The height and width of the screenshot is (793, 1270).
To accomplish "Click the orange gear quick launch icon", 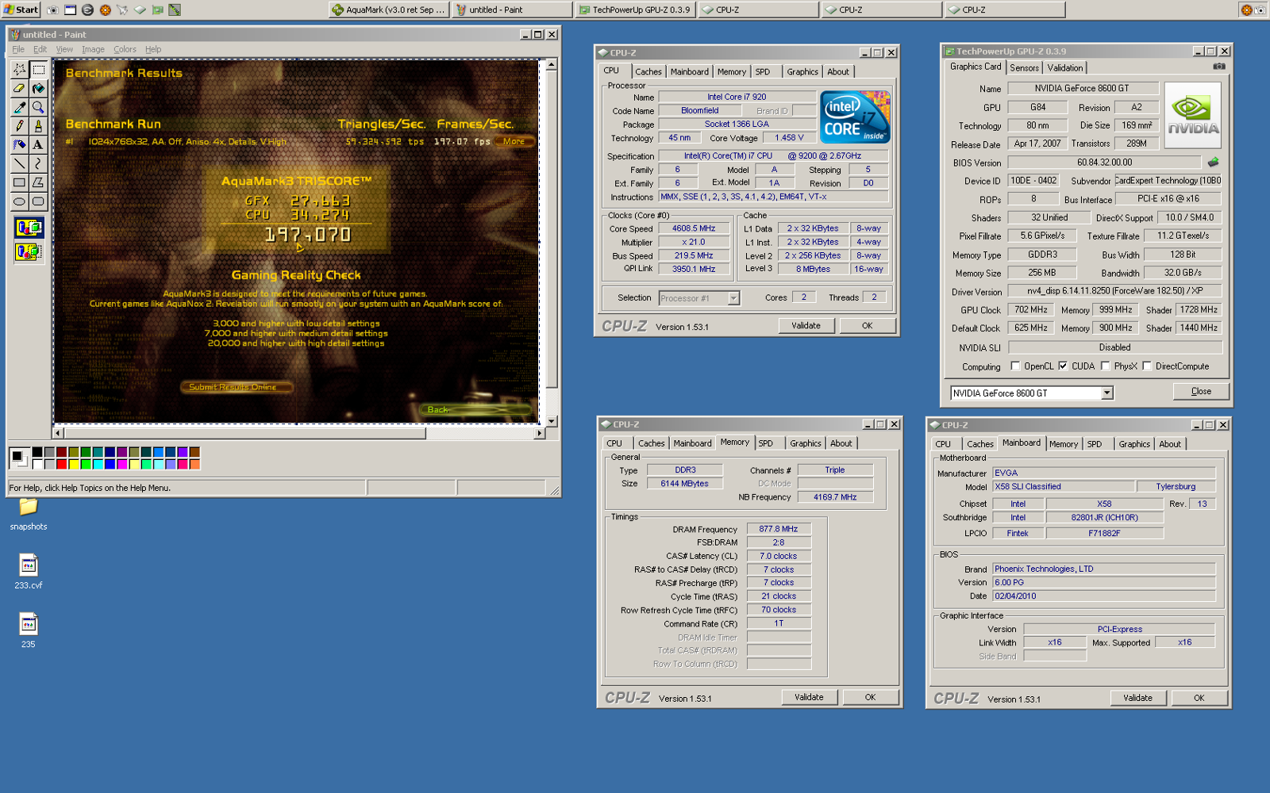I will click(105, 10).
